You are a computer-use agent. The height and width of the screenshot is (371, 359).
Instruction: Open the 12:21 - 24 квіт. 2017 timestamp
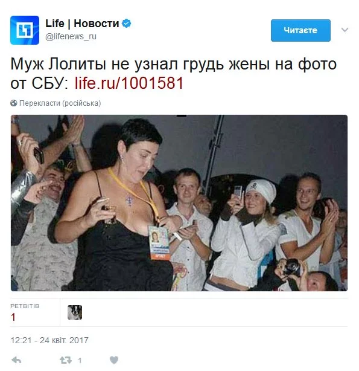pos(49,340)
